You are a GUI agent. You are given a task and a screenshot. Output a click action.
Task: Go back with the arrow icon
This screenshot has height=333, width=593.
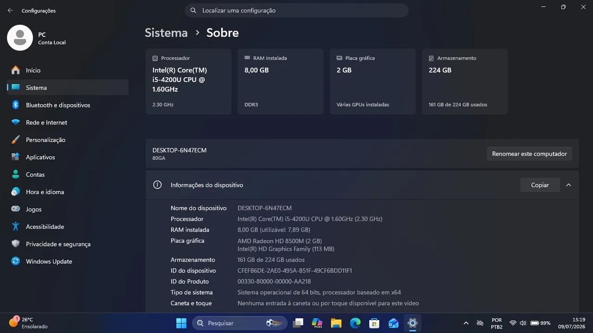[x=10, y=10]
